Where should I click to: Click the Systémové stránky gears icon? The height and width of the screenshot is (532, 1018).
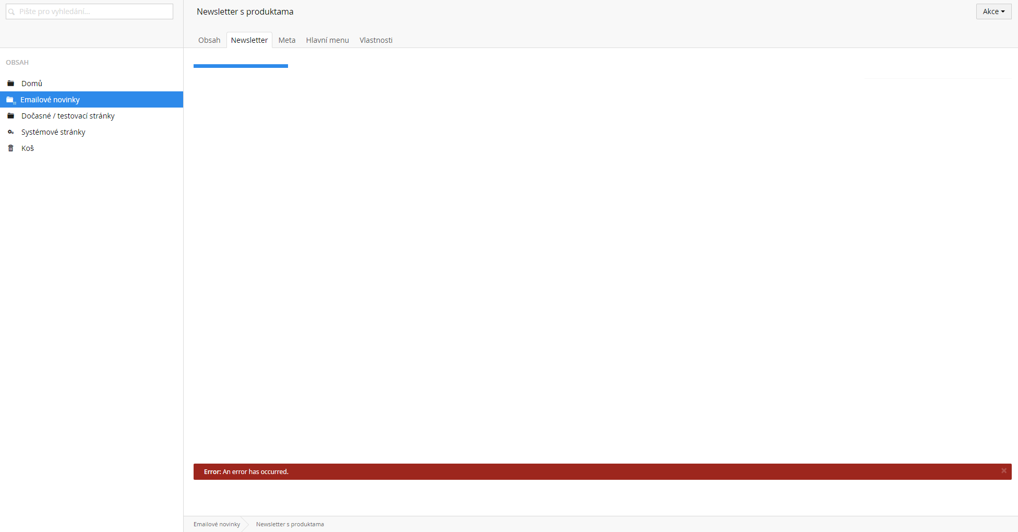[x=10, y=132]
